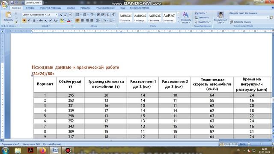Apply the Заголово... heading style

pyautogui.click(x=169, y=18)
